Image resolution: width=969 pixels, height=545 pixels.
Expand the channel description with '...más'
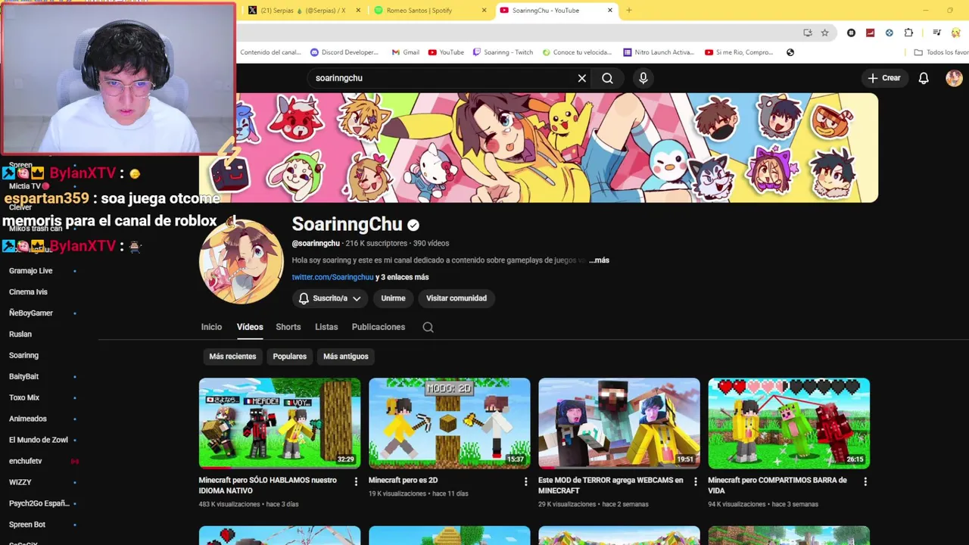tap(599, 260)
